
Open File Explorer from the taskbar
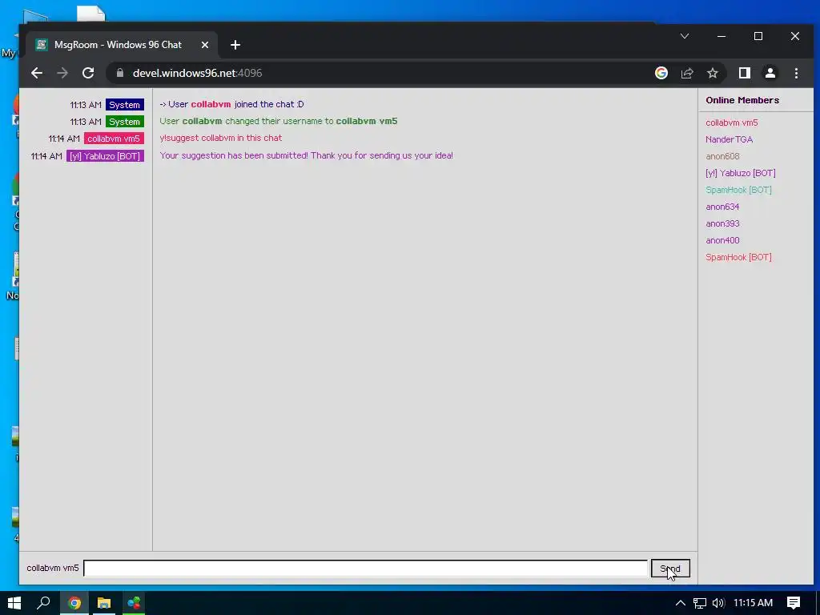tap(104, 603)
